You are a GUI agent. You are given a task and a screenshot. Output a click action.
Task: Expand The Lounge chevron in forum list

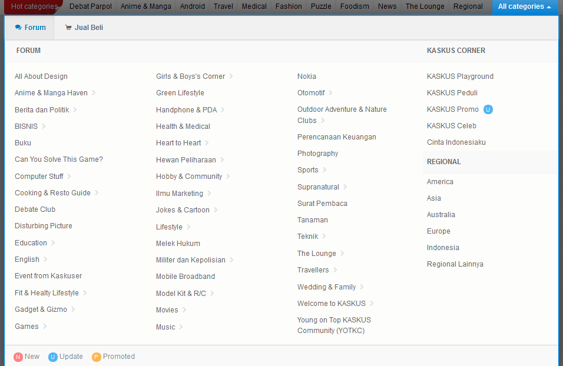tap(343, 254)
